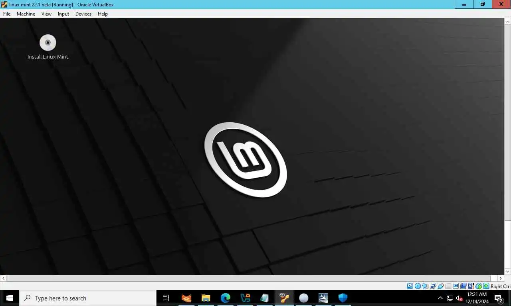Click the recording indicator in status bar
511x306 pixels.
463,286
